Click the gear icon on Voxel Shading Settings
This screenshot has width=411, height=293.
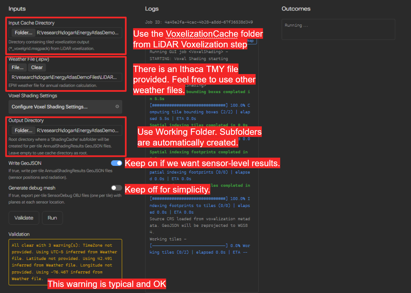coord(117,107)
